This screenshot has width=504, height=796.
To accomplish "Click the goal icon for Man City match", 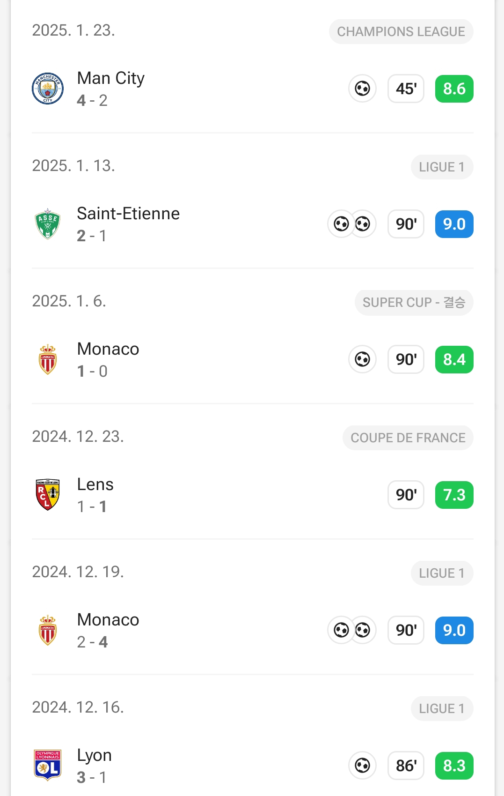I will [363, 89].
